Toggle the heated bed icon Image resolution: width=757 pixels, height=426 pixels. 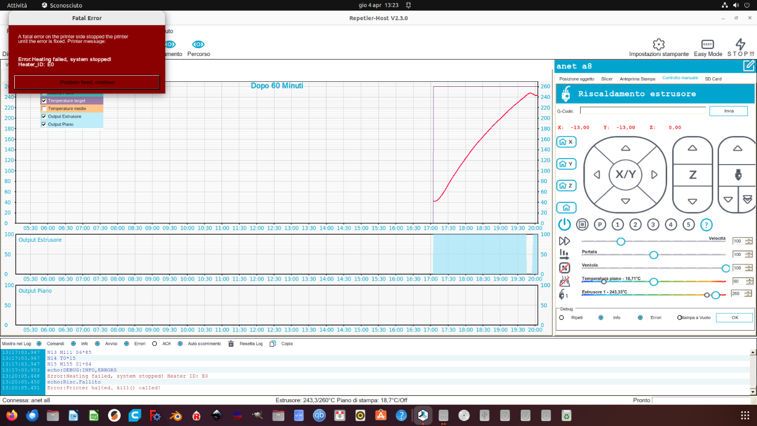[x=564, y=281]
